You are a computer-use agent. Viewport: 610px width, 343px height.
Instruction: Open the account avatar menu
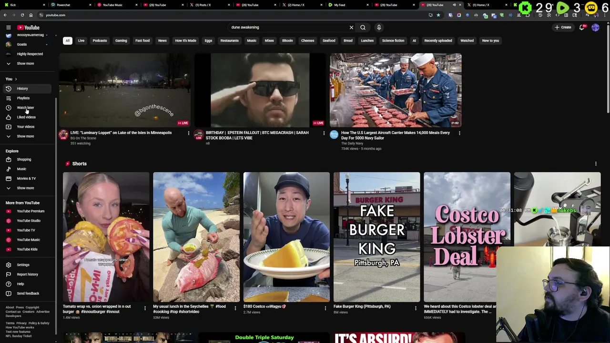[x=595, y=28]
